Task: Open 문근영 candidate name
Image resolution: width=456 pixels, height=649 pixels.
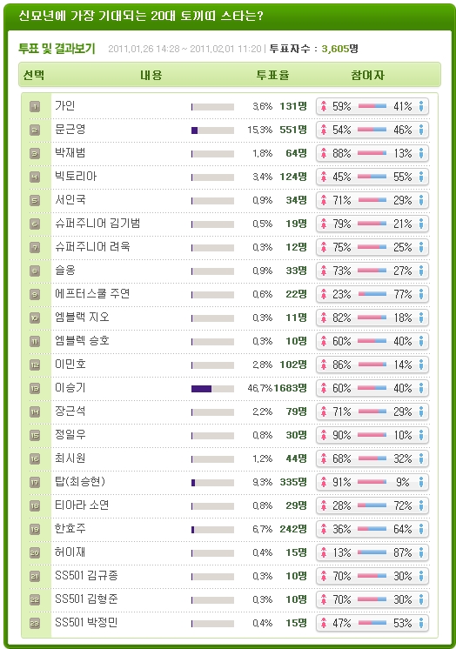Action: click(x=70, y=130)
